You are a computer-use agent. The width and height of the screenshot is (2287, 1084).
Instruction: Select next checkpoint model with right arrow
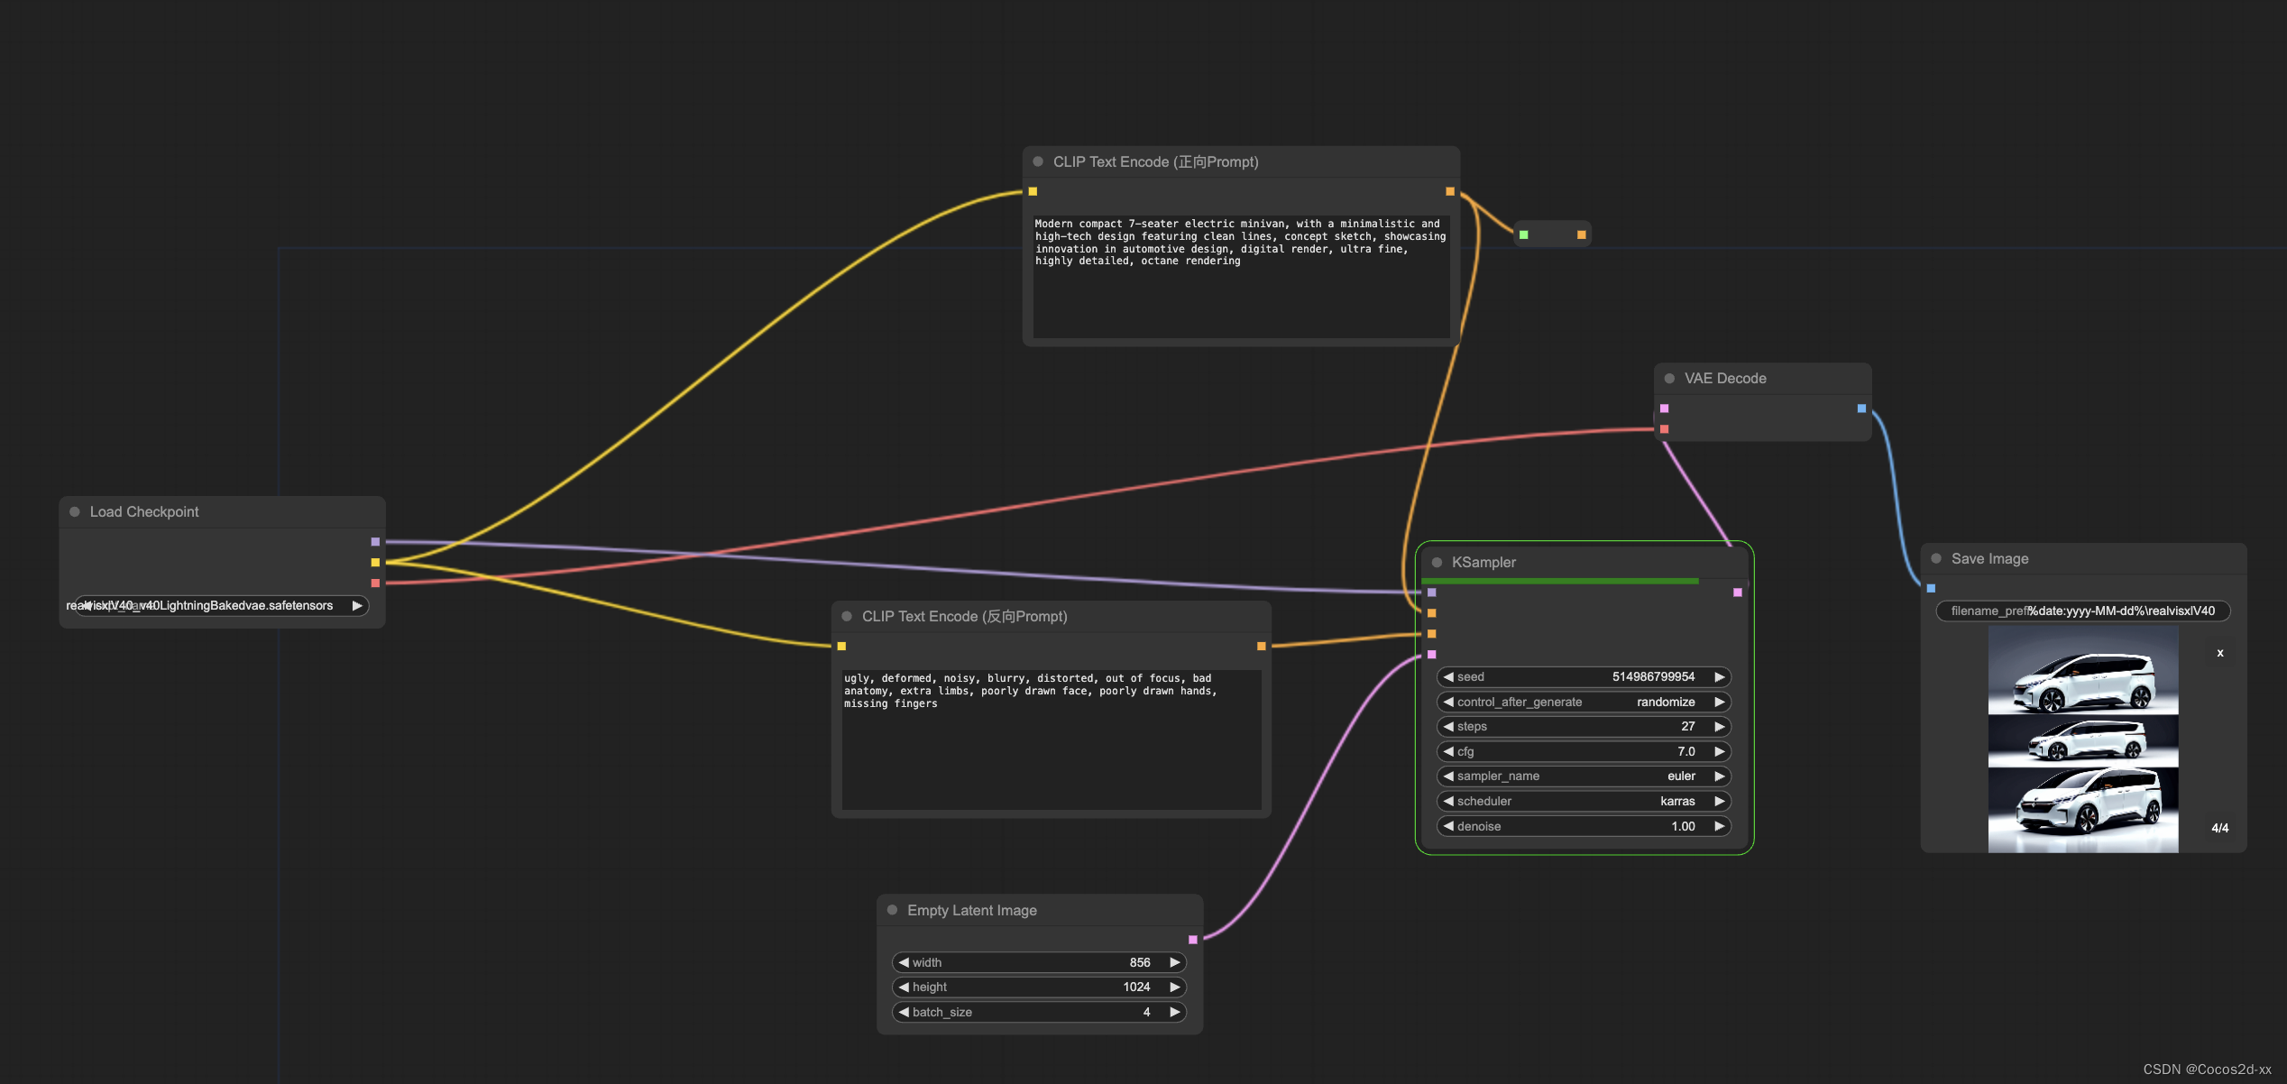(x=357, y=606)
